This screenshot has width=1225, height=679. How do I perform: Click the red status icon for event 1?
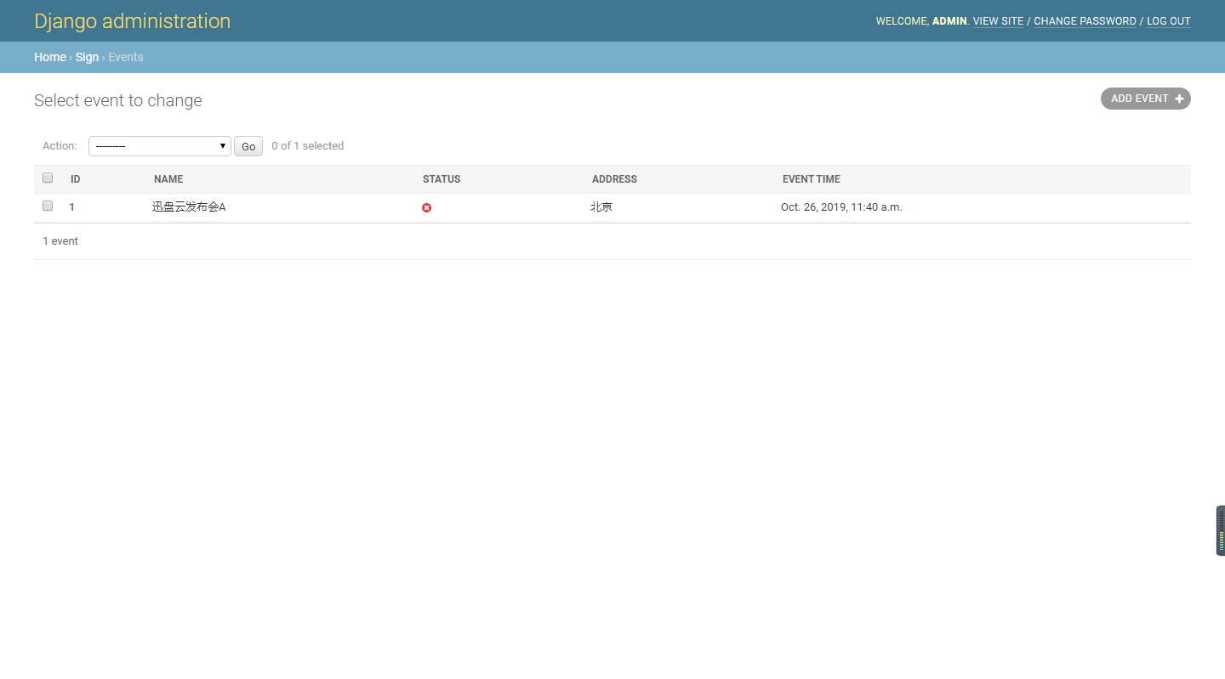click(426, 207)
